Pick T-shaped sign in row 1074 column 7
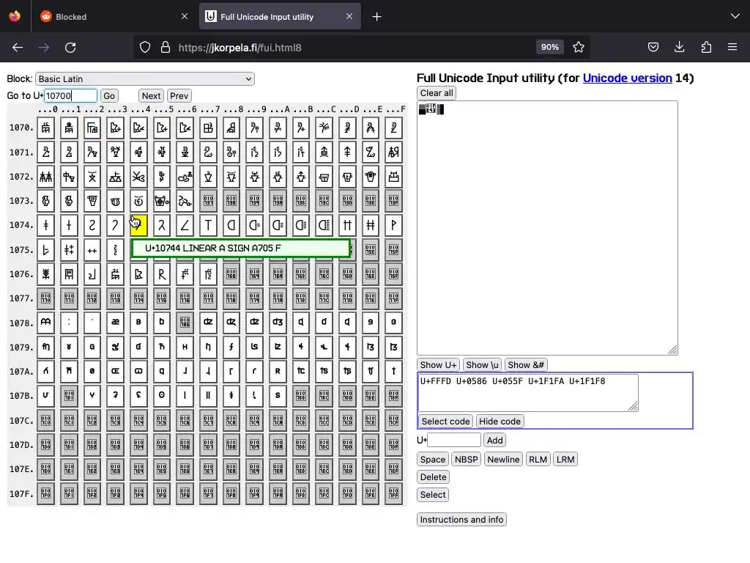This screenshot has height=563, width=750. click(x=208, y=226)
